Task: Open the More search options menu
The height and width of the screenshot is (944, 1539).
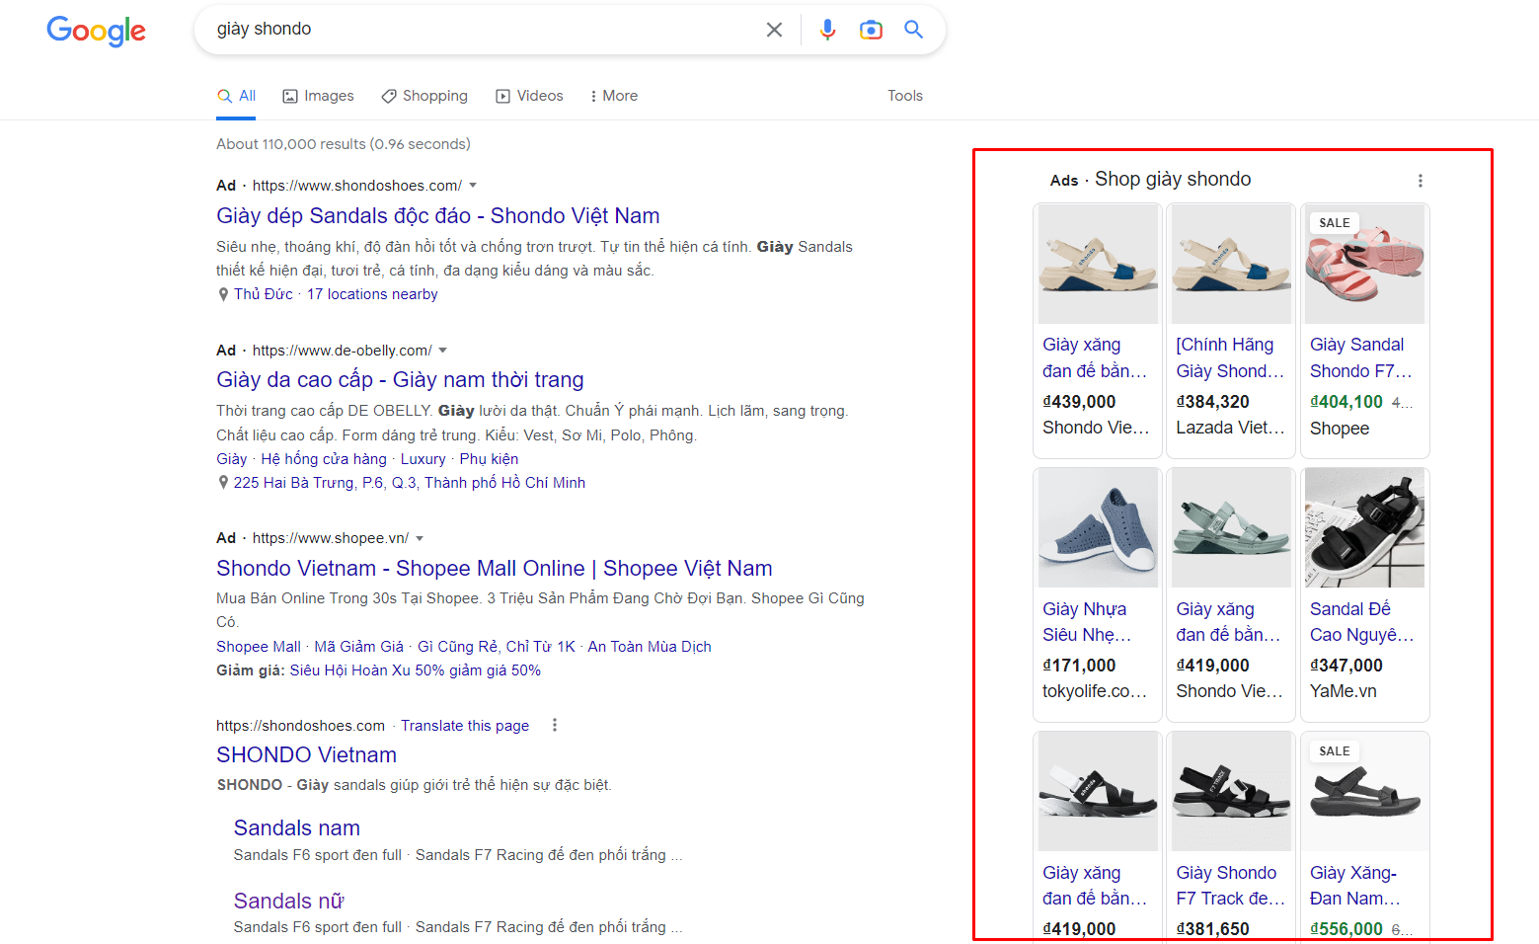Action: pos(613,96)
